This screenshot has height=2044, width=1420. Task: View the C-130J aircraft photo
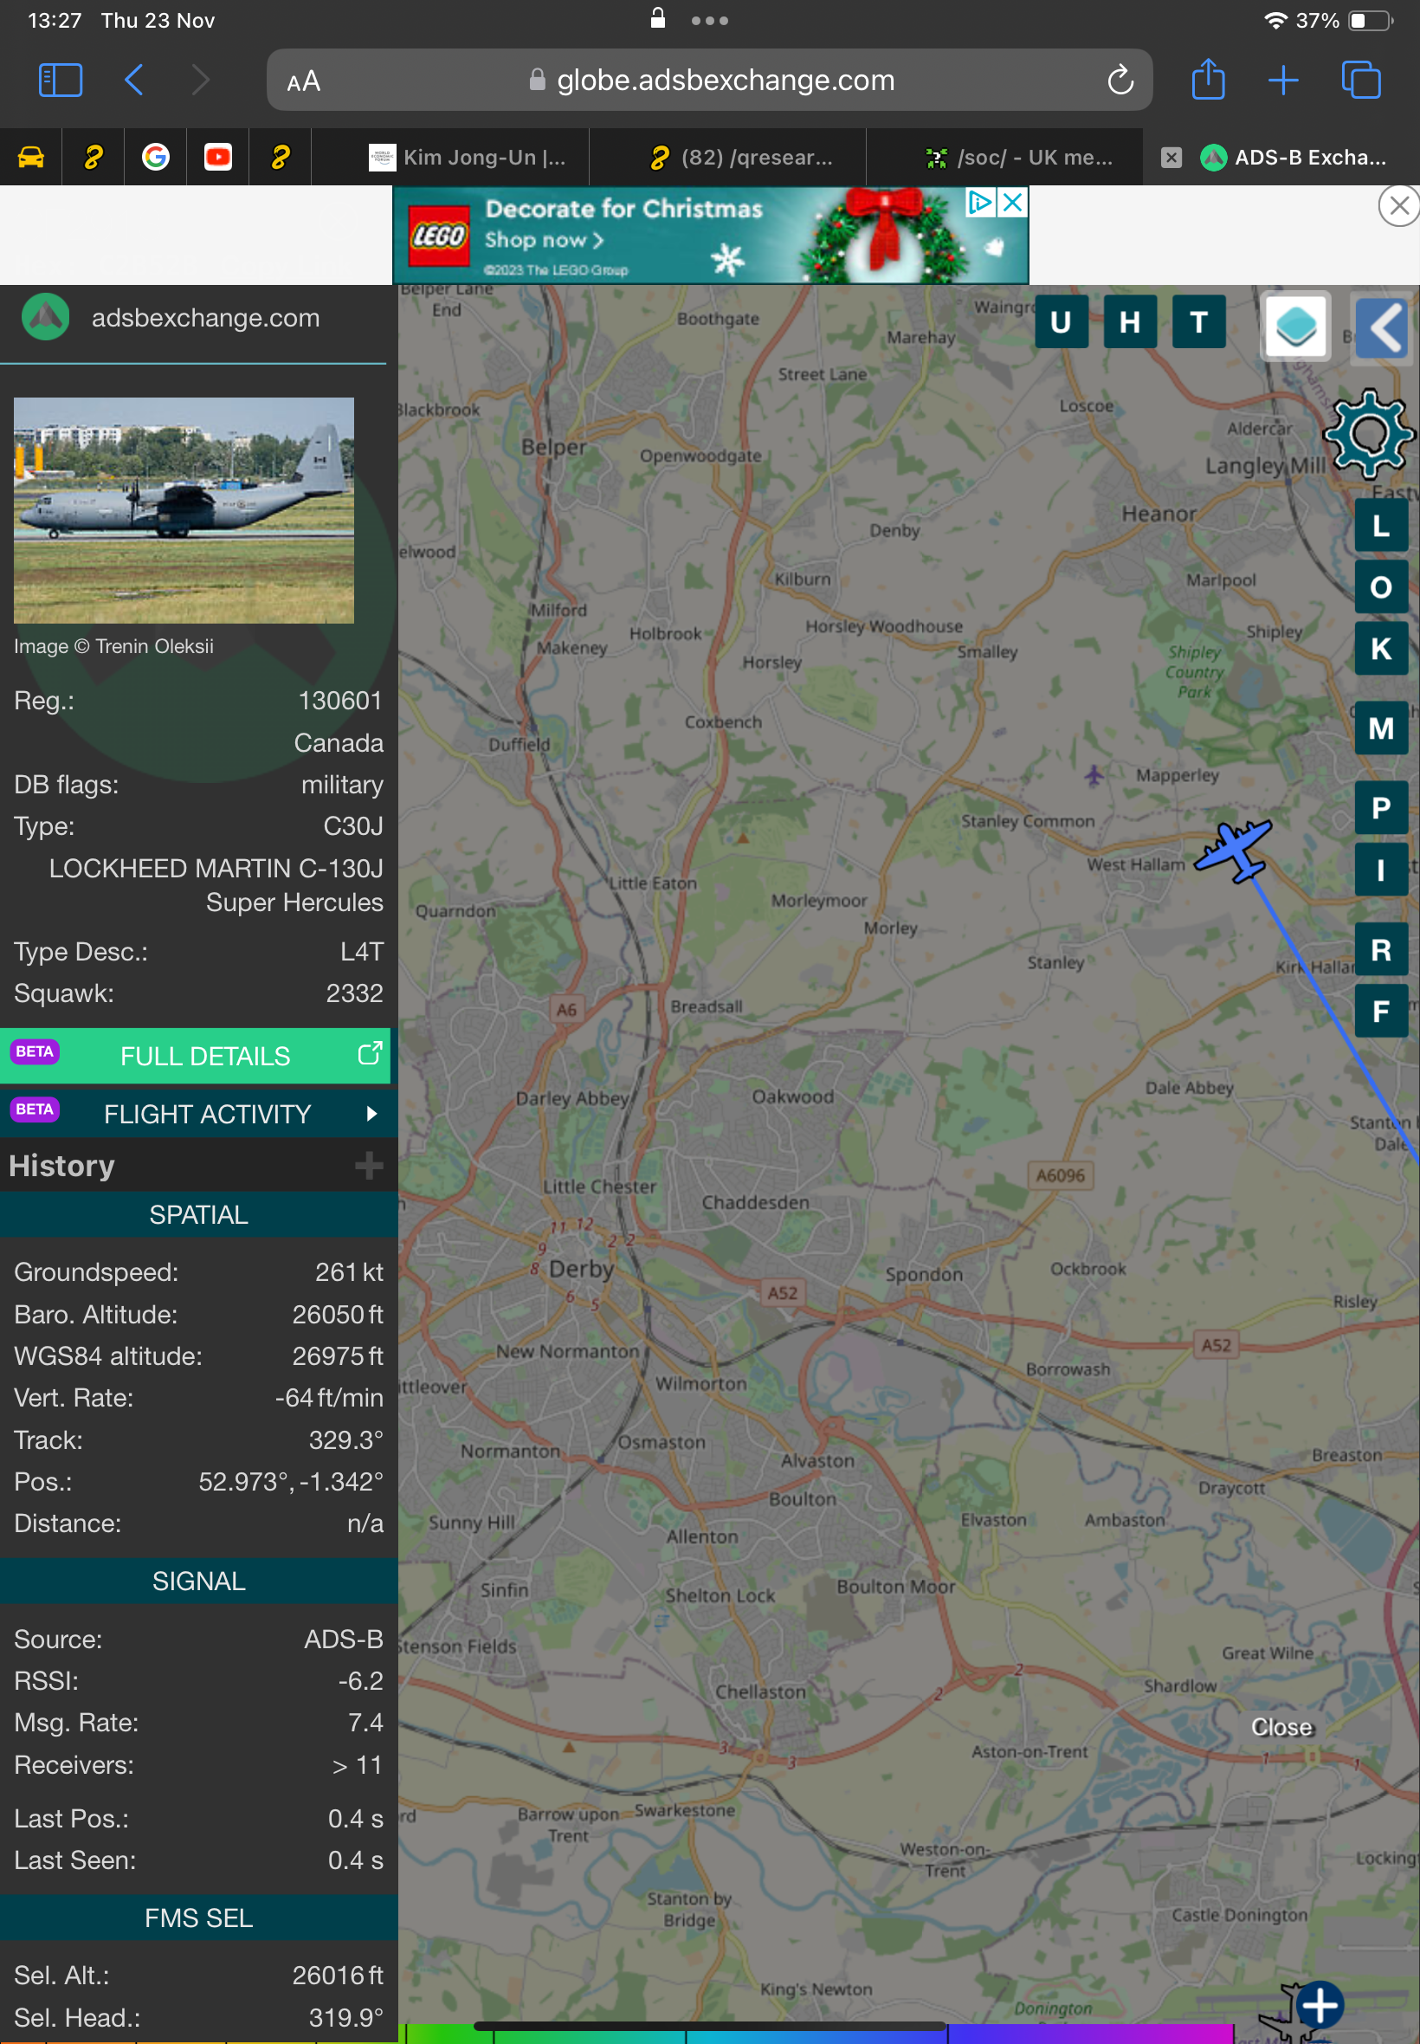click(x=184, y=510)
